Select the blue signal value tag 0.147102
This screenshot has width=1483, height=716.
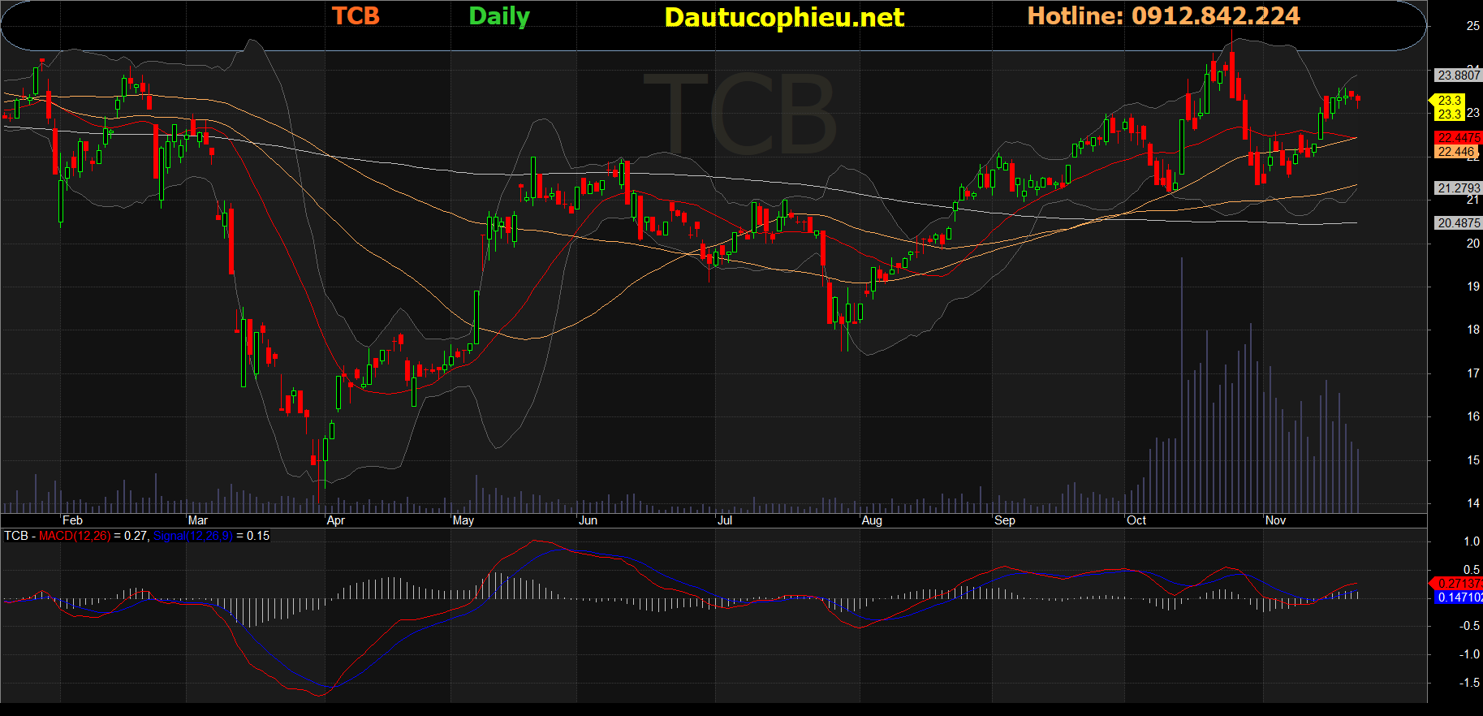[1459, 597]
